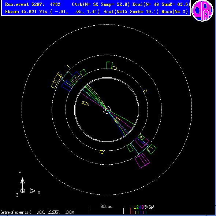Select the green Ecal cluster at top
Viewport: 216px width, 216px height.
coord(109,65)
